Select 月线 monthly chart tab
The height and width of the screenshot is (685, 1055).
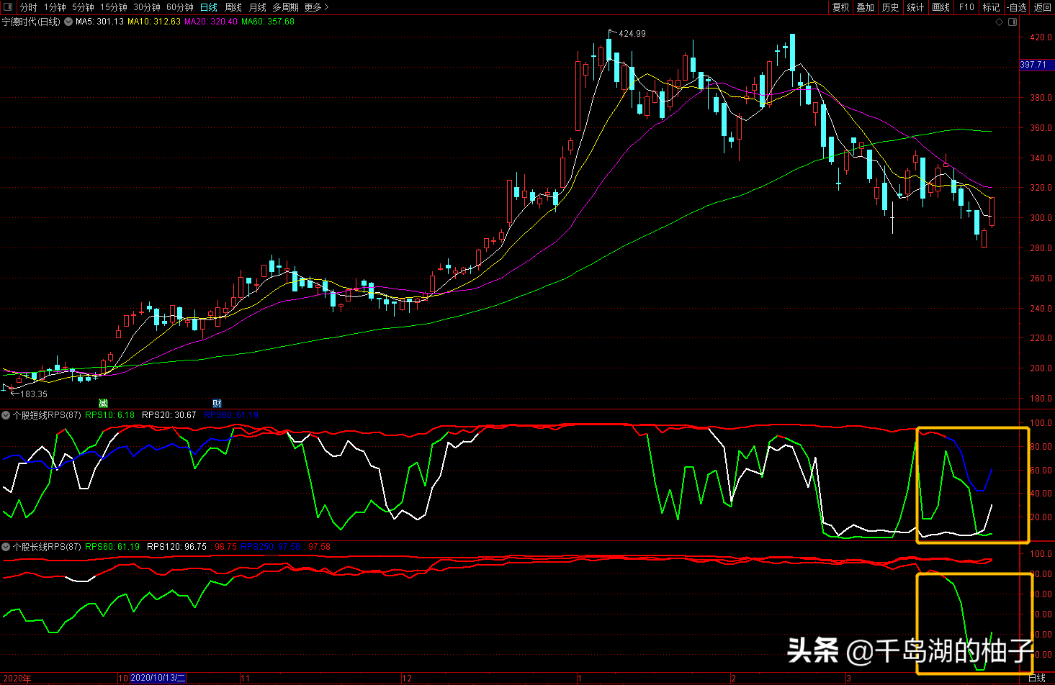tap(258, 7)
